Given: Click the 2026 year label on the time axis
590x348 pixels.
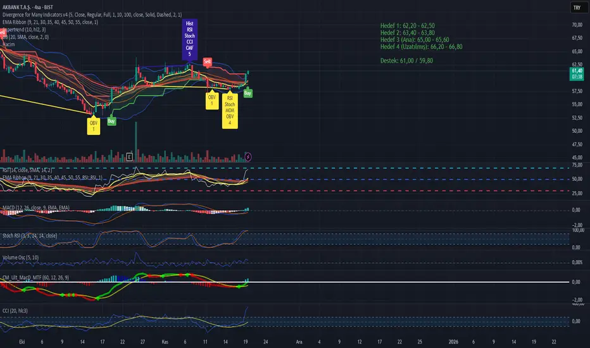Looking at the screenshot, I should tap(453, 342).
